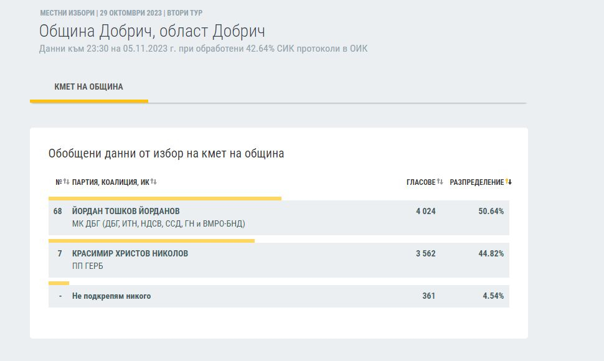Click ballot number 7
The width and height of the screenshot is (604, 361).
pos(60,253)
